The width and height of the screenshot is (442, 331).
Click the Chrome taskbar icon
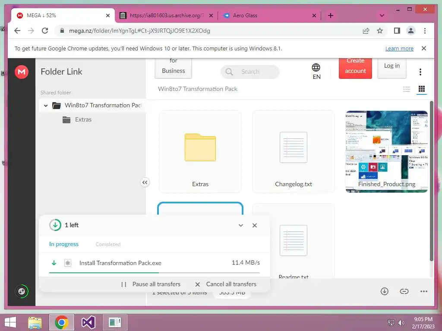tap(62, 322)
